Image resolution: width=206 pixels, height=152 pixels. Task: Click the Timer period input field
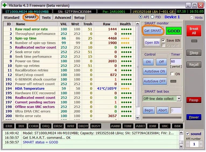[176, 61]
